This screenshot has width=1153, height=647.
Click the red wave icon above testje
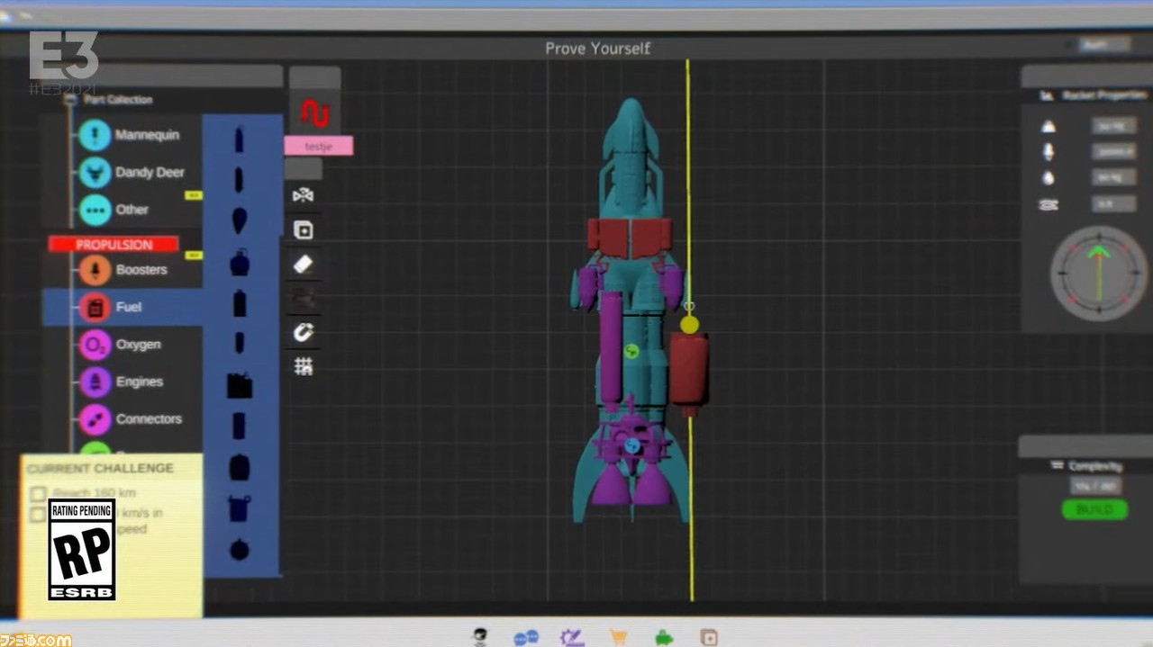point(315,113)
